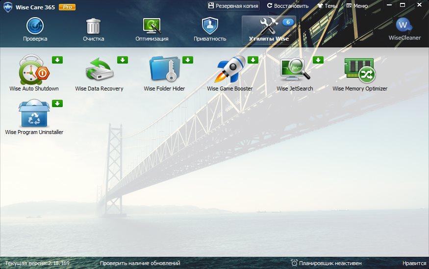Image resolution: width=429 pixels, height=269 pixels.
Task: Click the Wise Care 365 shield logo
Action: point(8,7)
